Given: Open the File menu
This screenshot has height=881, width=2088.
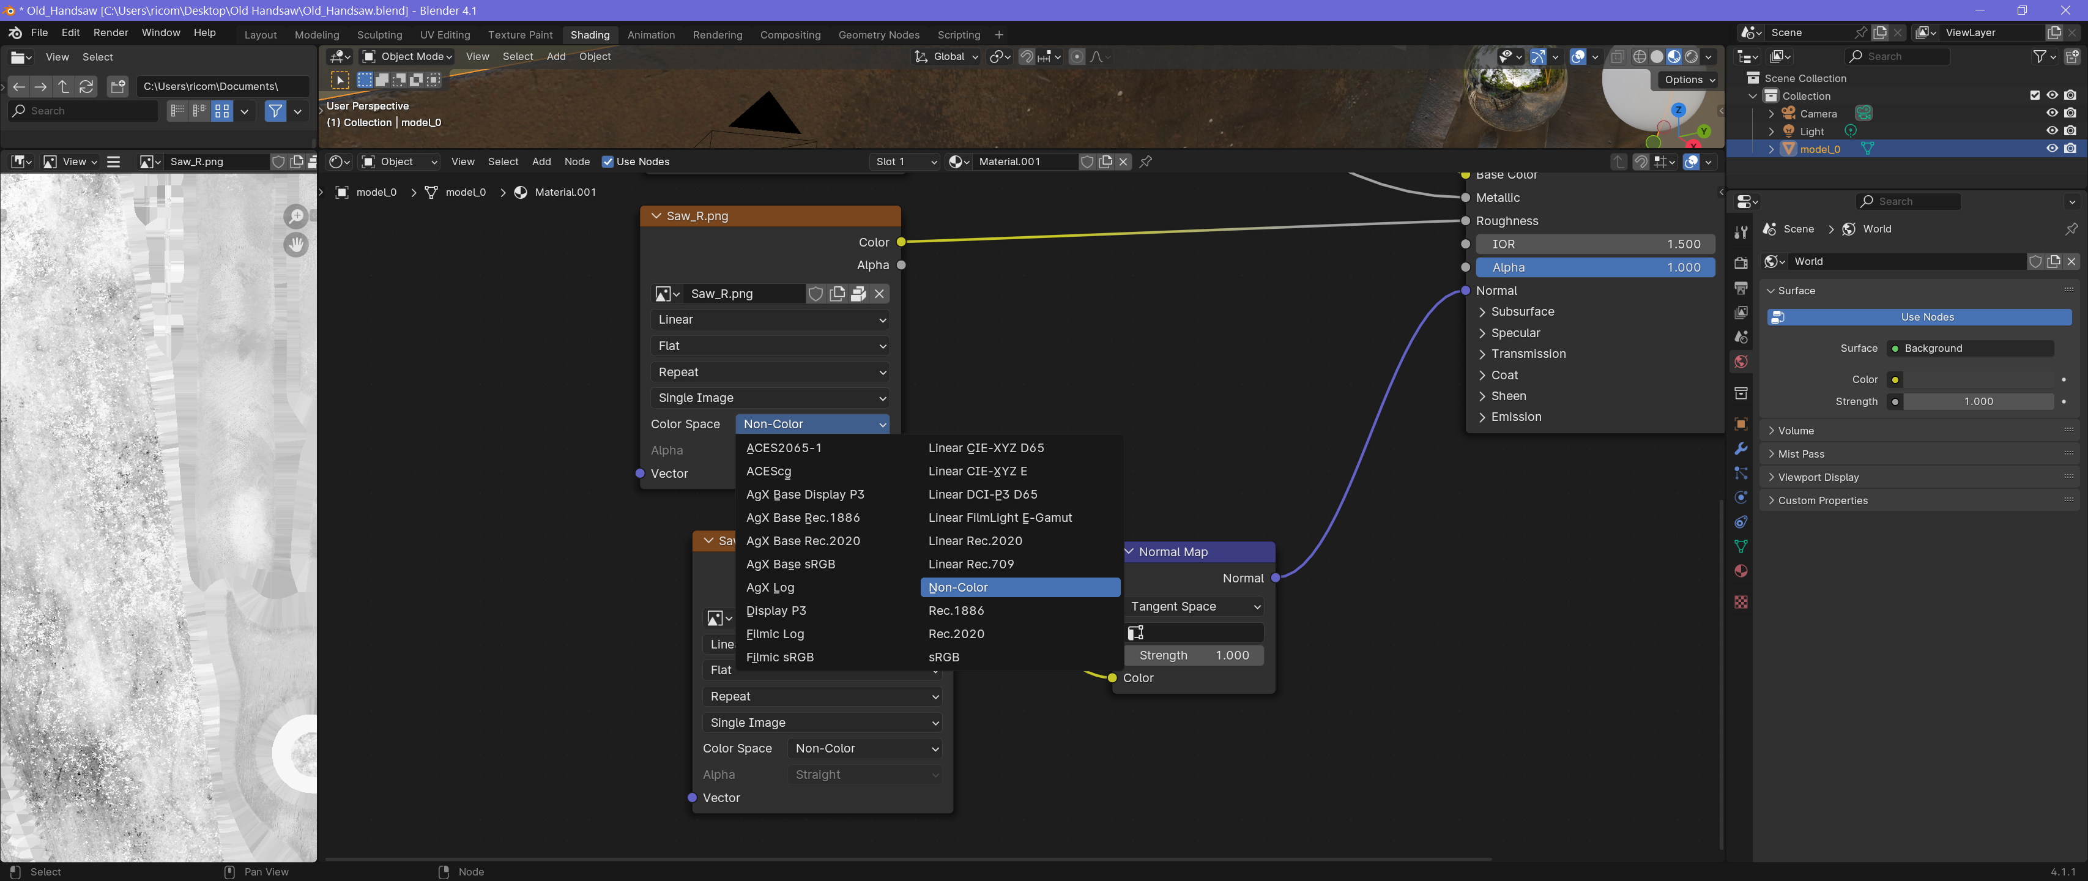Looking at the screenshot, I should pos(39,32).
